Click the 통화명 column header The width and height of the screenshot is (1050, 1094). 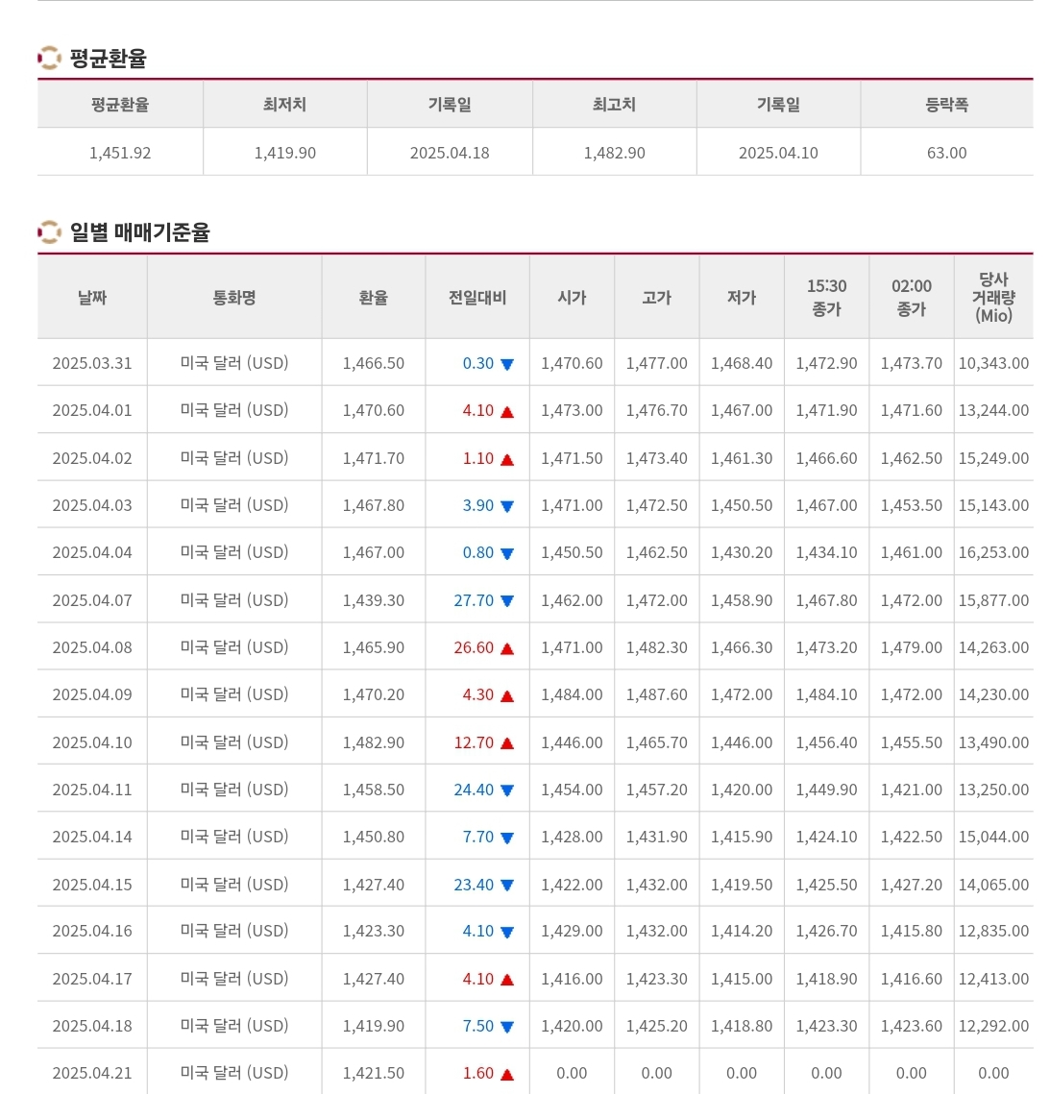(x=234, y=297)
